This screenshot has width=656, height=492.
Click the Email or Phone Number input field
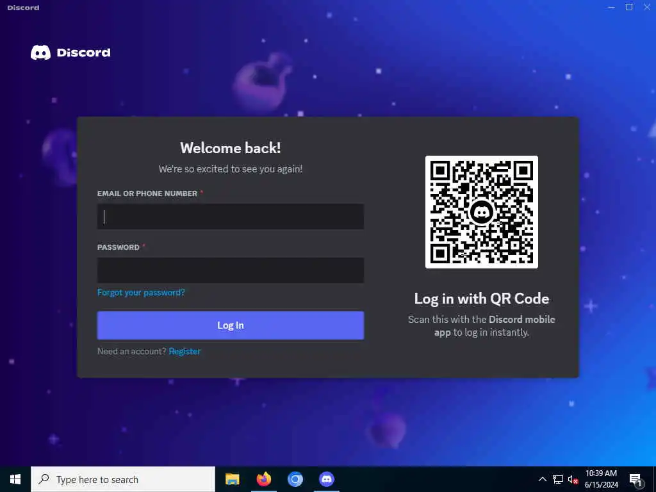point(231,217)
